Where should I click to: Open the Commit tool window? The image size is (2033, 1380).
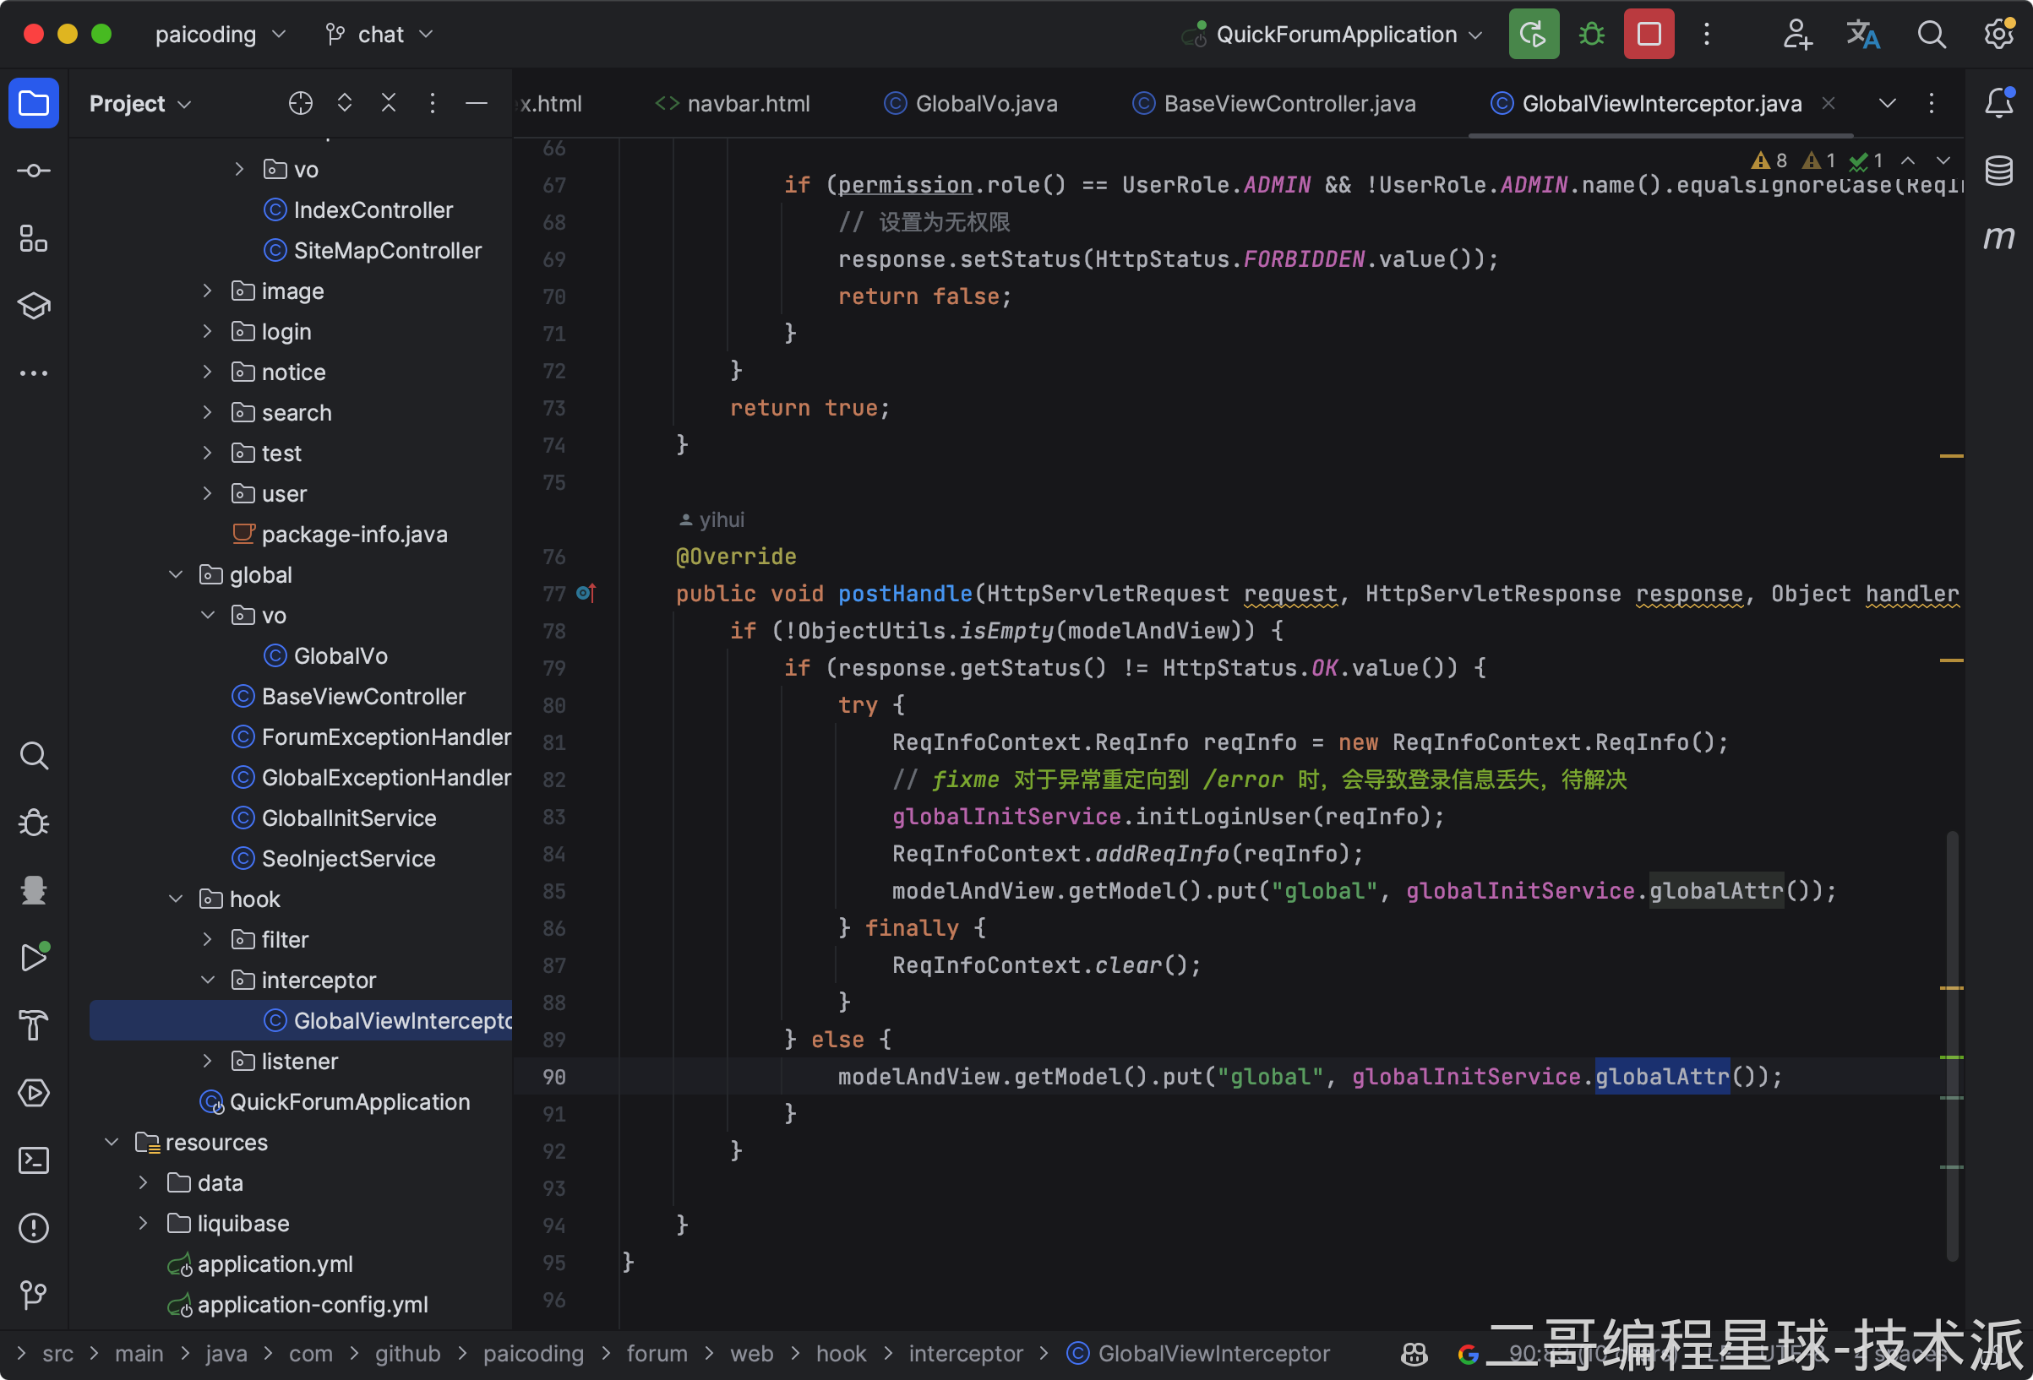33,171
